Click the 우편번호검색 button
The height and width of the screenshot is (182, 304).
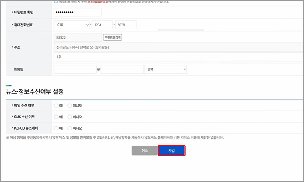pos(112,37)
